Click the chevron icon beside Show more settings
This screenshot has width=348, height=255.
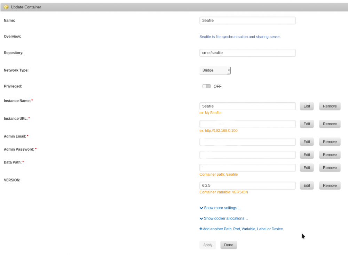tap(201, 208)
